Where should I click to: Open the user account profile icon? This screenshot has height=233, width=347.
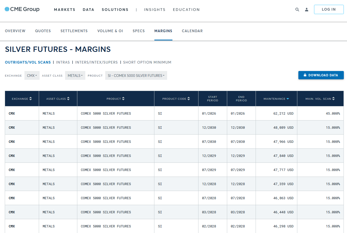tap(307, 10)
